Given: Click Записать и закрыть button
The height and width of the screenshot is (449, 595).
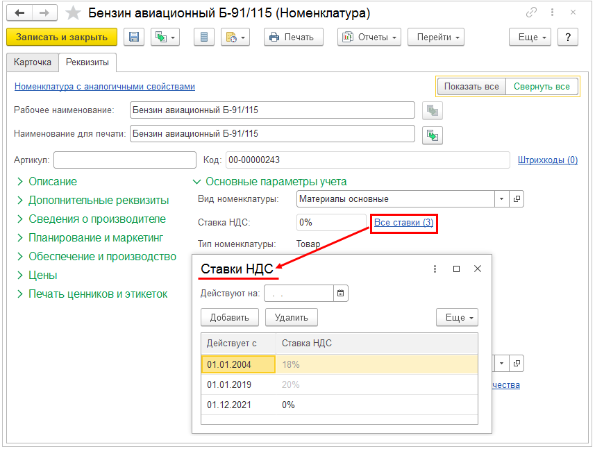Looking at the screenshot, I should [62, 37].
